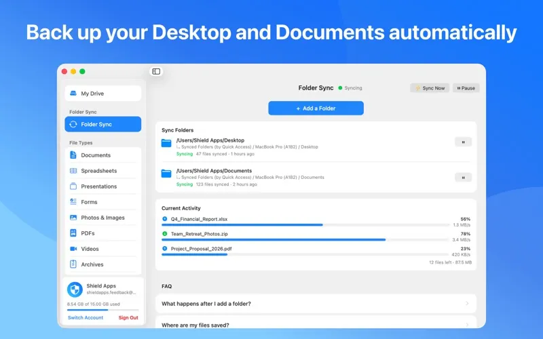The width and height of the screenshot is (543, 339).
Task: Open My Drive in sidebar
Action: (x=103, y=94)
